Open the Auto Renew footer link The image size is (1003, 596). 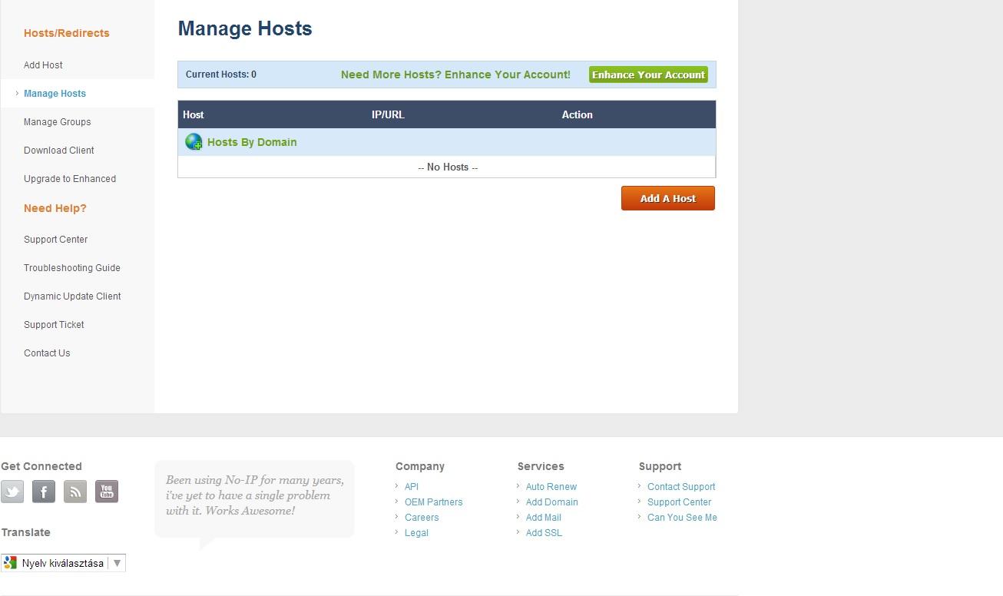[551, 487]
